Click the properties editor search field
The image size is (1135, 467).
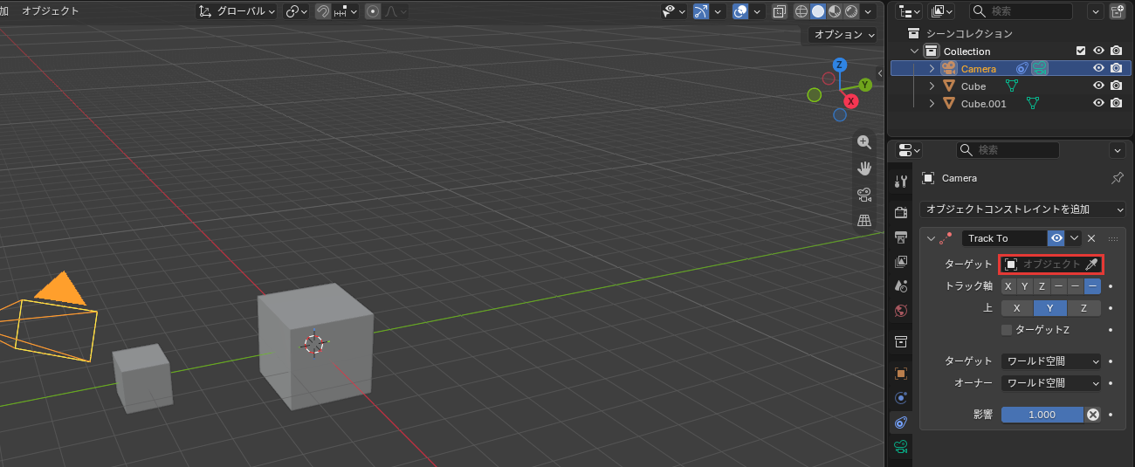coord(1008,150)
